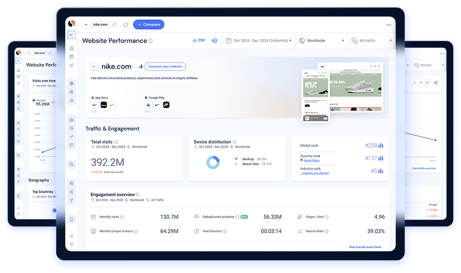Screen dimensions: 461x273
Task: Open the first Nike app under App Store
Action: coord(94,105)
